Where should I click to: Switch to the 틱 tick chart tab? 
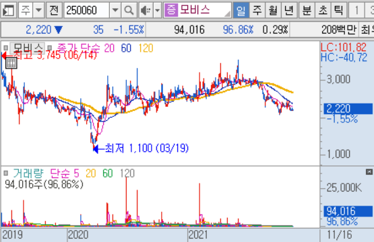339,11
